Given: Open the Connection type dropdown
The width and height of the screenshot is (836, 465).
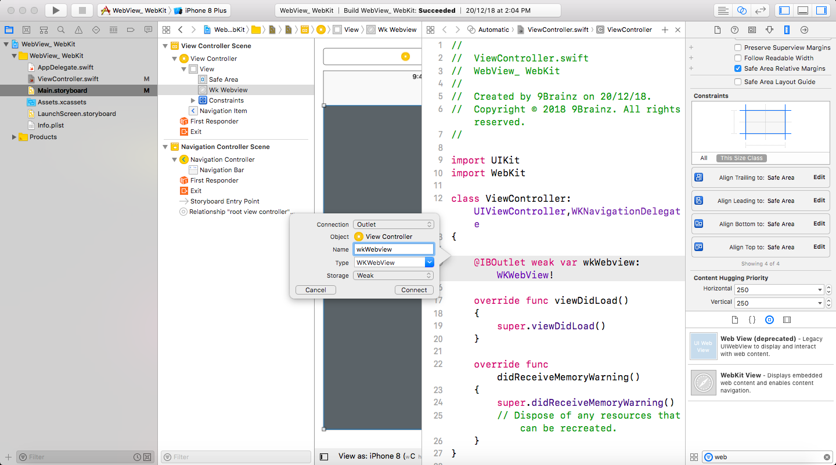Looking at the screenshot, I should point(393,224).
